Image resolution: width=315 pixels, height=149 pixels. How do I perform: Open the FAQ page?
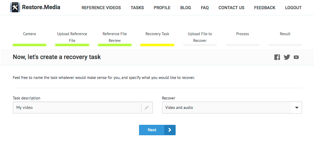[205, 8]
